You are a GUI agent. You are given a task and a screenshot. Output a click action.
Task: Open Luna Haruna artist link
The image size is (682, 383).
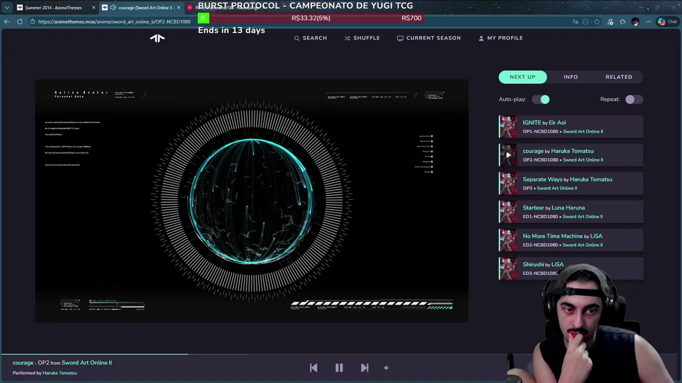pos(568,208)
